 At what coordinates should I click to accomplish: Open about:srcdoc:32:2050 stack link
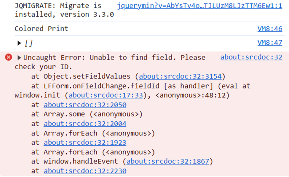click(85, 105)
